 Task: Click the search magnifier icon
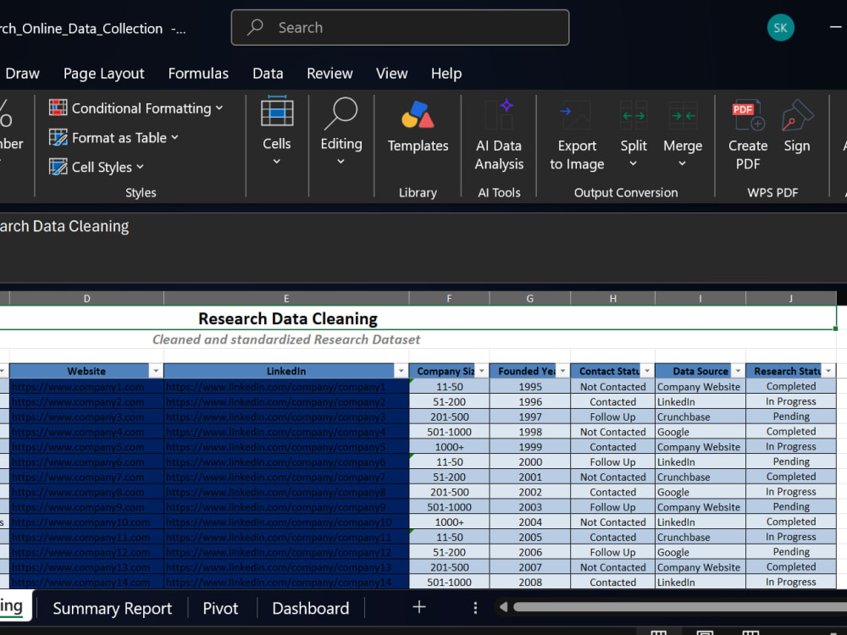tap(255, 27)
